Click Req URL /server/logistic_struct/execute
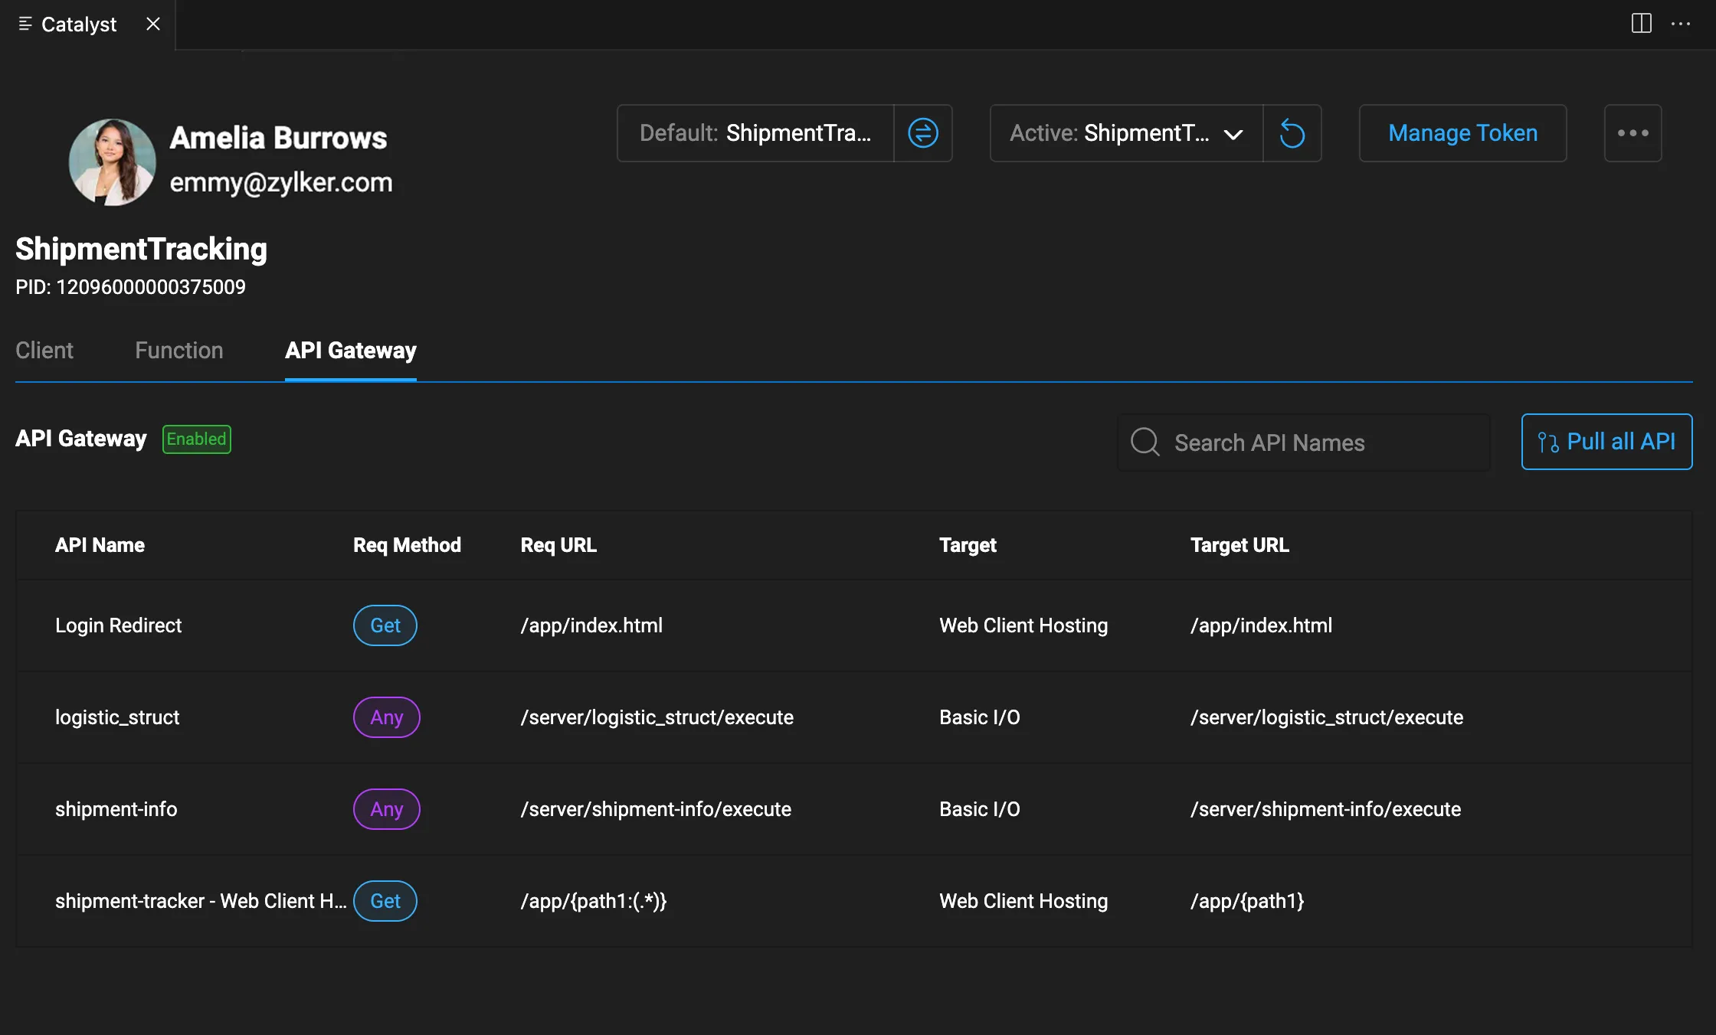The height and width of the screenshot is (1035, 1716). [657, 717]
